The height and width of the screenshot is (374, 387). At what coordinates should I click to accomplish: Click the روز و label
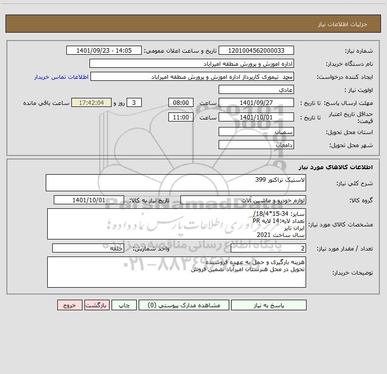click(x=119, y=103)
